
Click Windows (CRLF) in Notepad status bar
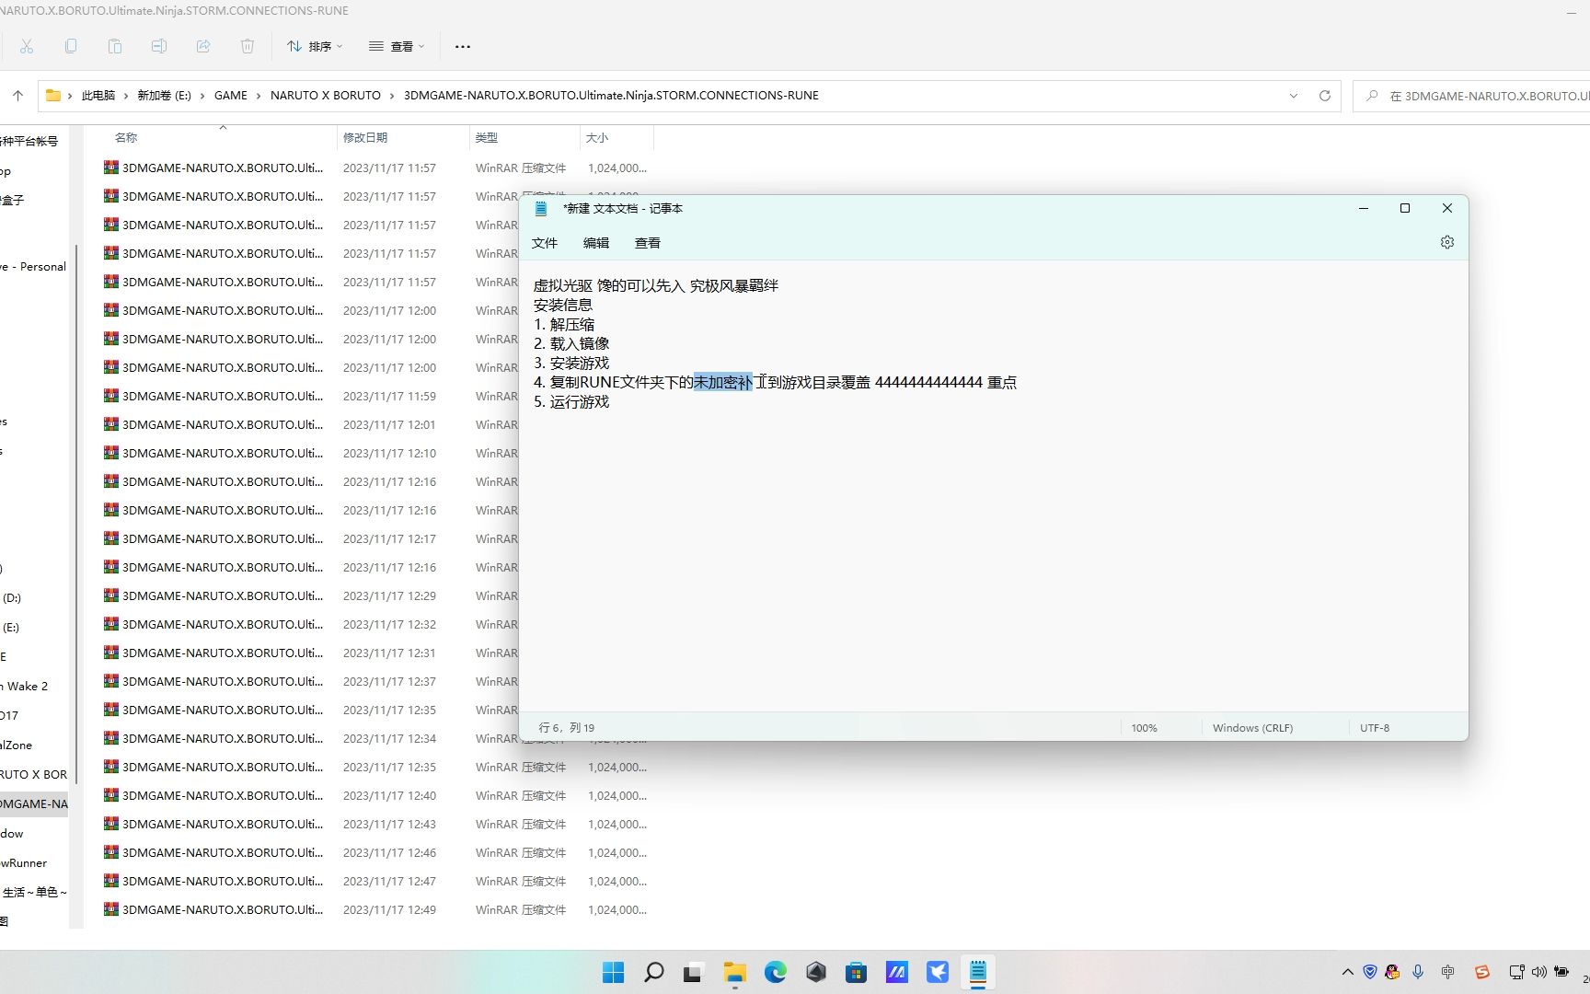(x=1253, y=728)
